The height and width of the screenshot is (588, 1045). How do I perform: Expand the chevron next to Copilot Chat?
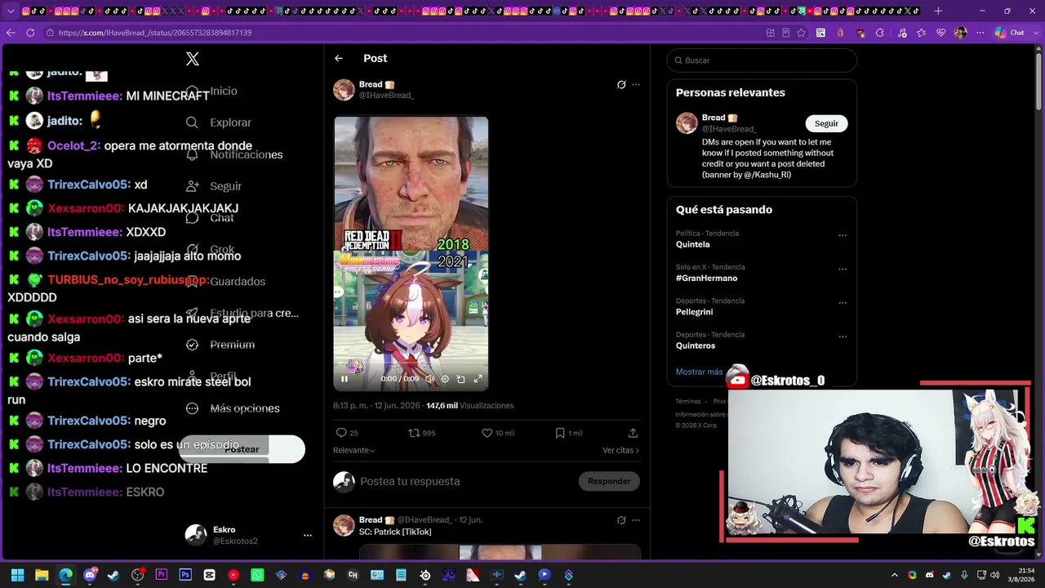[1038, 33]
